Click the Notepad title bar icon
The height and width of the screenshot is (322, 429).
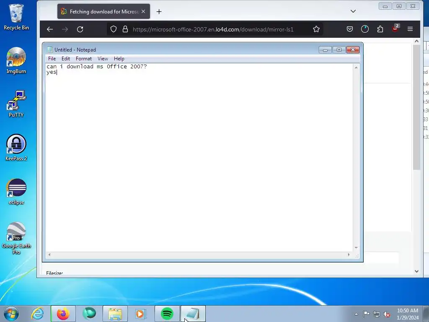(x=49, y=49)
